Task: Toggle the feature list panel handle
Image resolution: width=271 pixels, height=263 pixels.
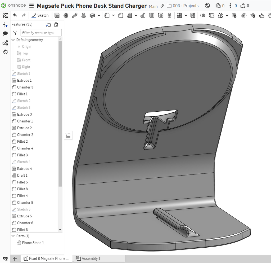Action: tap(68, 135)
